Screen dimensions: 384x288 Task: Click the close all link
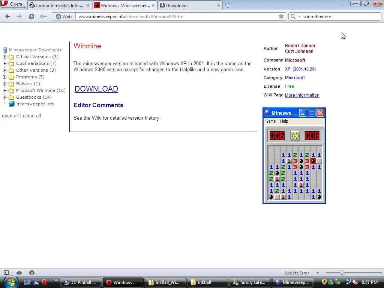click(x=32, y=115)
